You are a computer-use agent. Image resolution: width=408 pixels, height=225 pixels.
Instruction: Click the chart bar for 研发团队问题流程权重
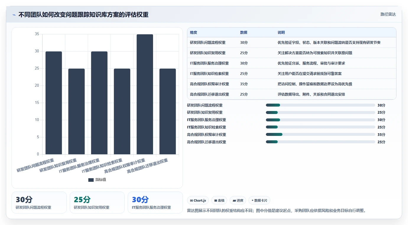(54, 103)
